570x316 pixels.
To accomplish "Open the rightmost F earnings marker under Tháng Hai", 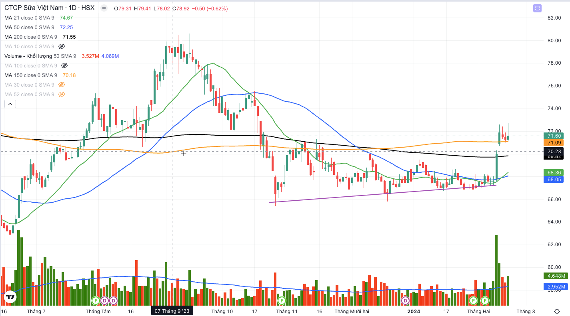I will click(x=485, y=300).
